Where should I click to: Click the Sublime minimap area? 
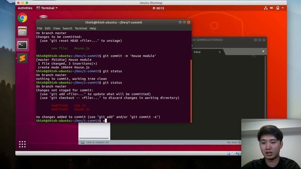coord(253,57)
